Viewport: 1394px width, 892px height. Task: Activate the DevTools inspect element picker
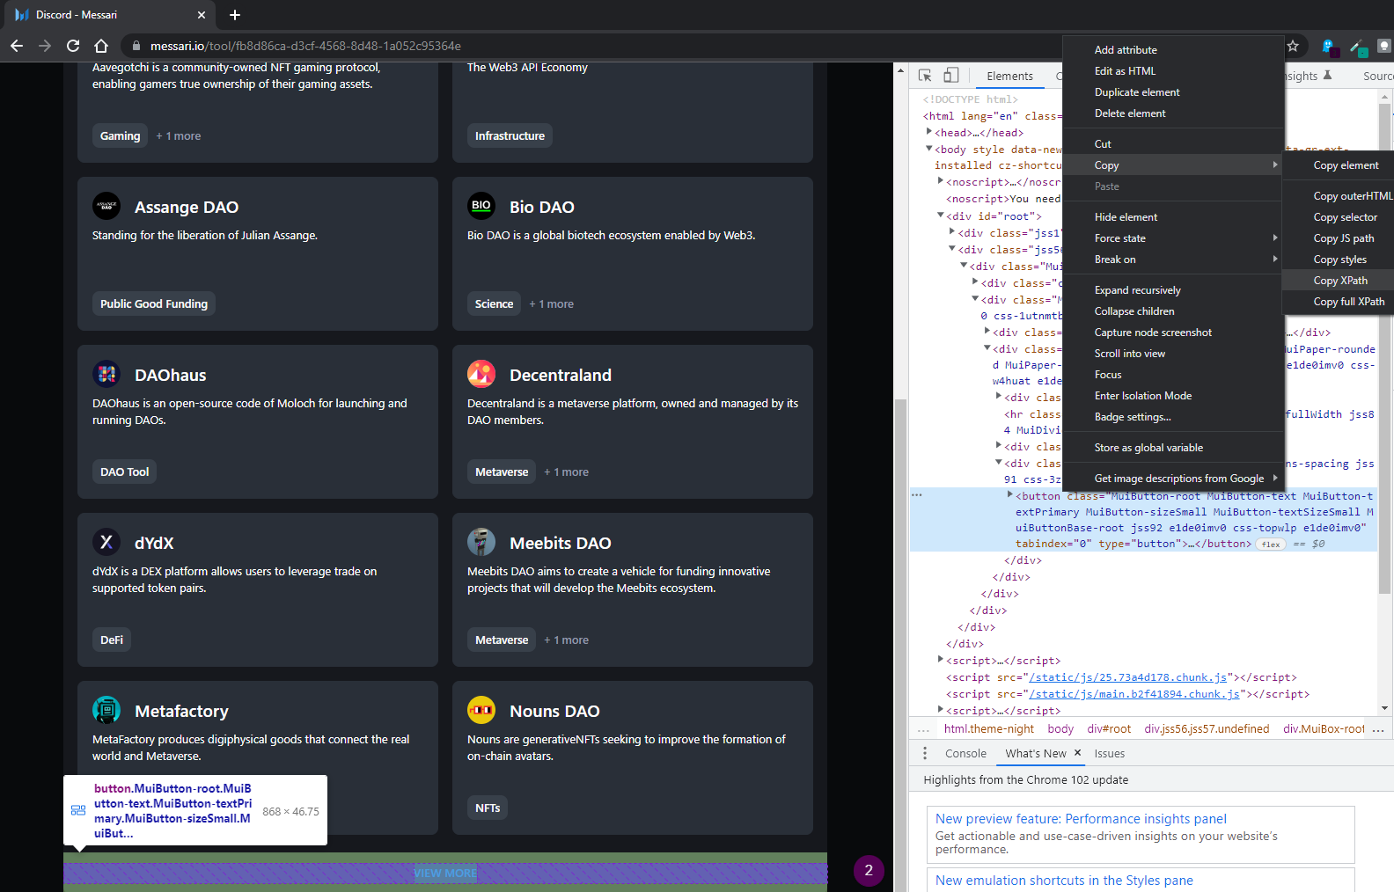[925, 76]
